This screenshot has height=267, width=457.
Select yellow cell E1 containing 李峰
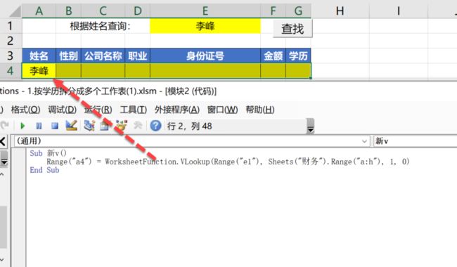pyautogui.click(x=205, y=26)
